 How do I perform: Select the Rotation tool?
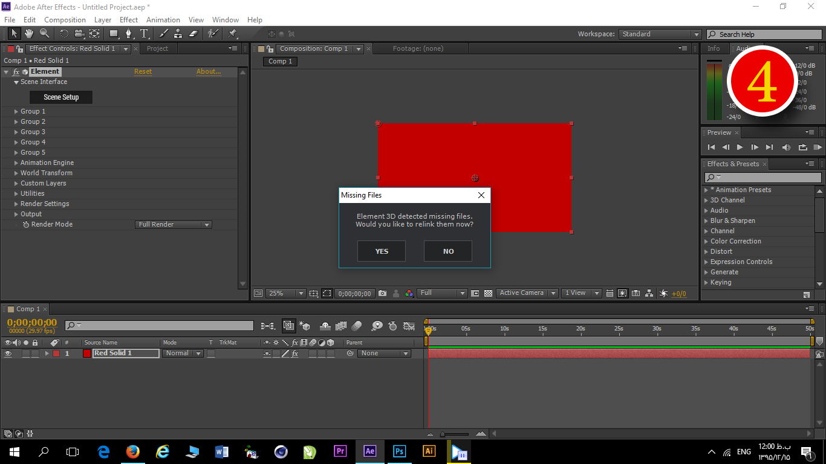point(63,34)
